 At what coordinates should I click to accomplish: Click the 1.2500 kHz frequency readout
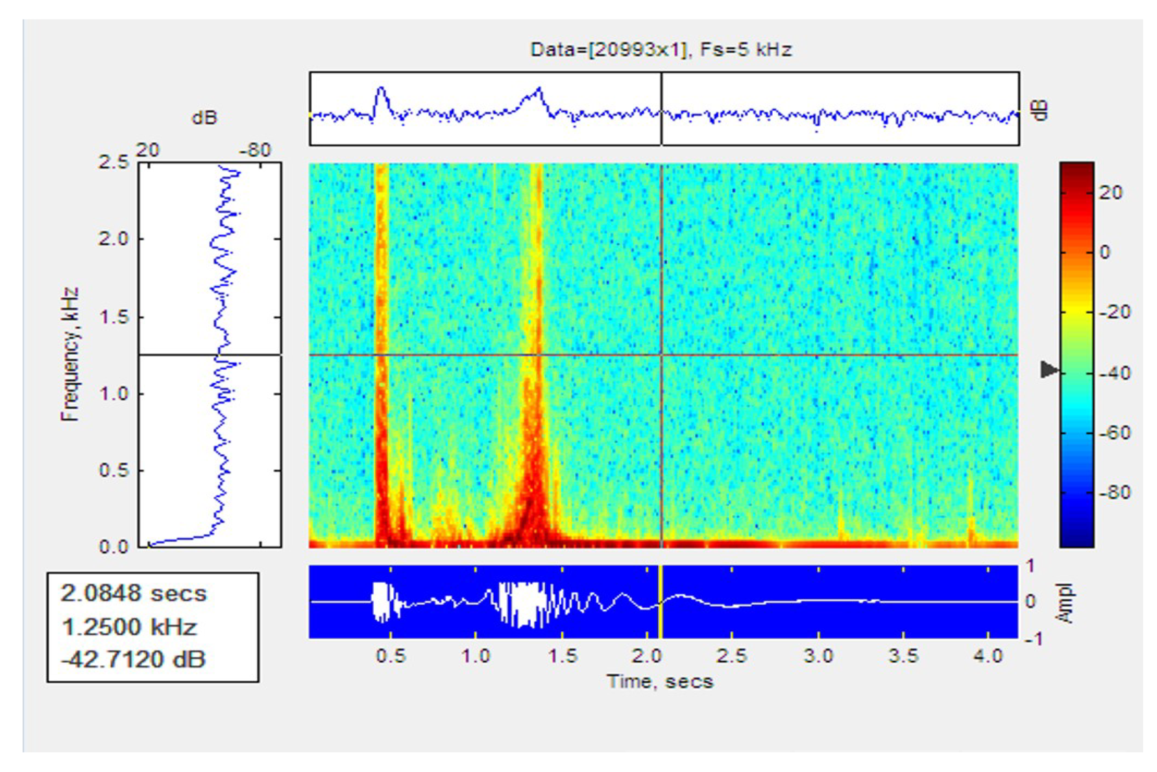point(129,627)
